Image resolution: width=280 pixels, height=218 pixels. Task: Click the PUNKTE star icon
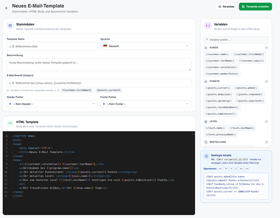pos(206,82)
